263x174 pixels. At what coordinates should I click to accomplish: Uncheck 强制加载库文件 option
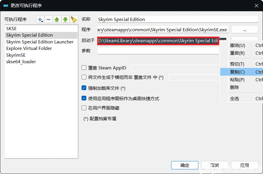(x=84, y=88)
